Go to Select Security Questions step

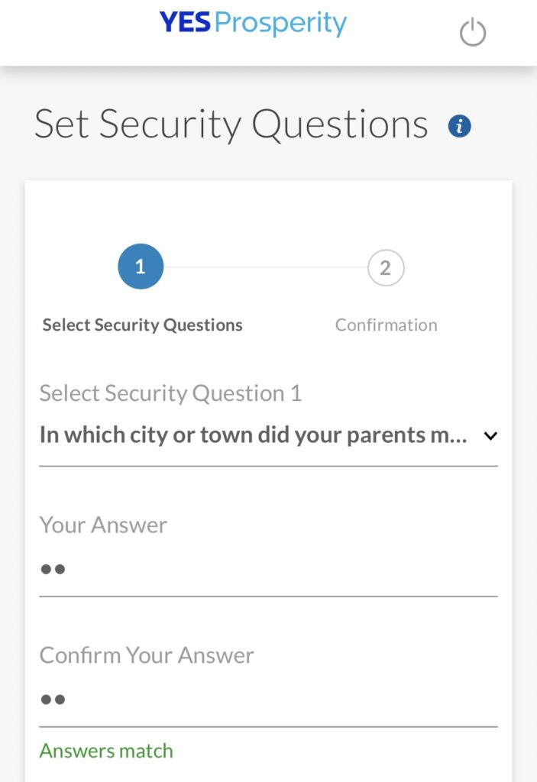142,325
